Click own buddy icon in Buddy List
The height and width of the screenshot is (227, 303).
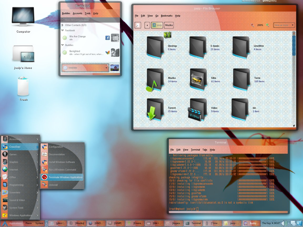point(115,68)
